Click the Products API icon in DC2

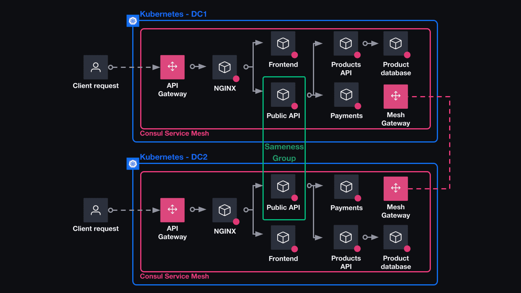pos(346,237)
